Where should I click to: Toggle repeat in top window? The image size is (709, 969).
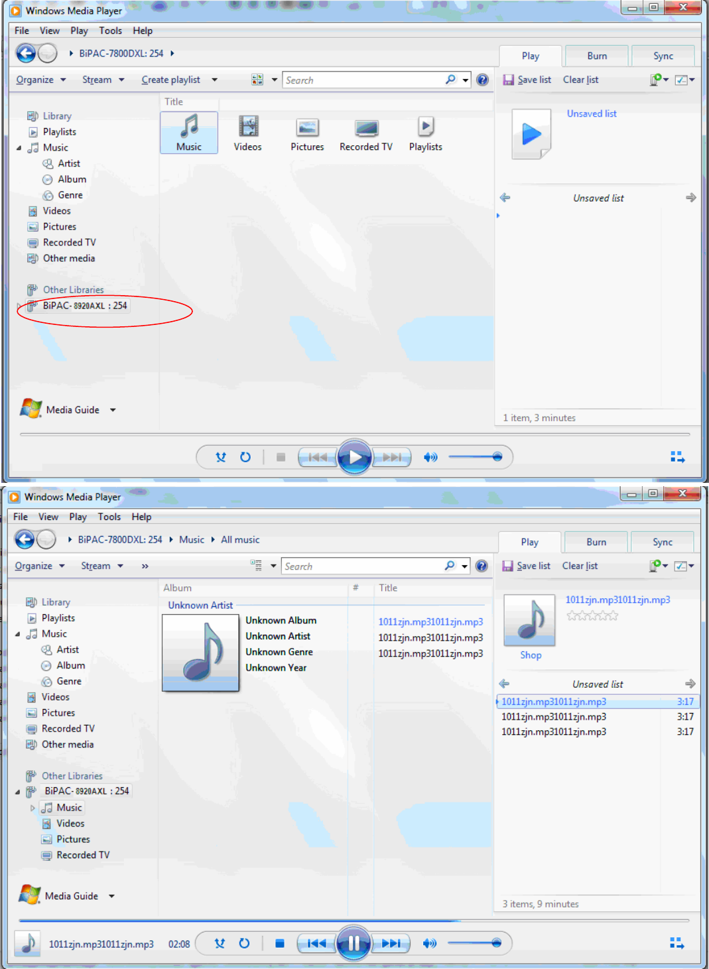(245, 457)
